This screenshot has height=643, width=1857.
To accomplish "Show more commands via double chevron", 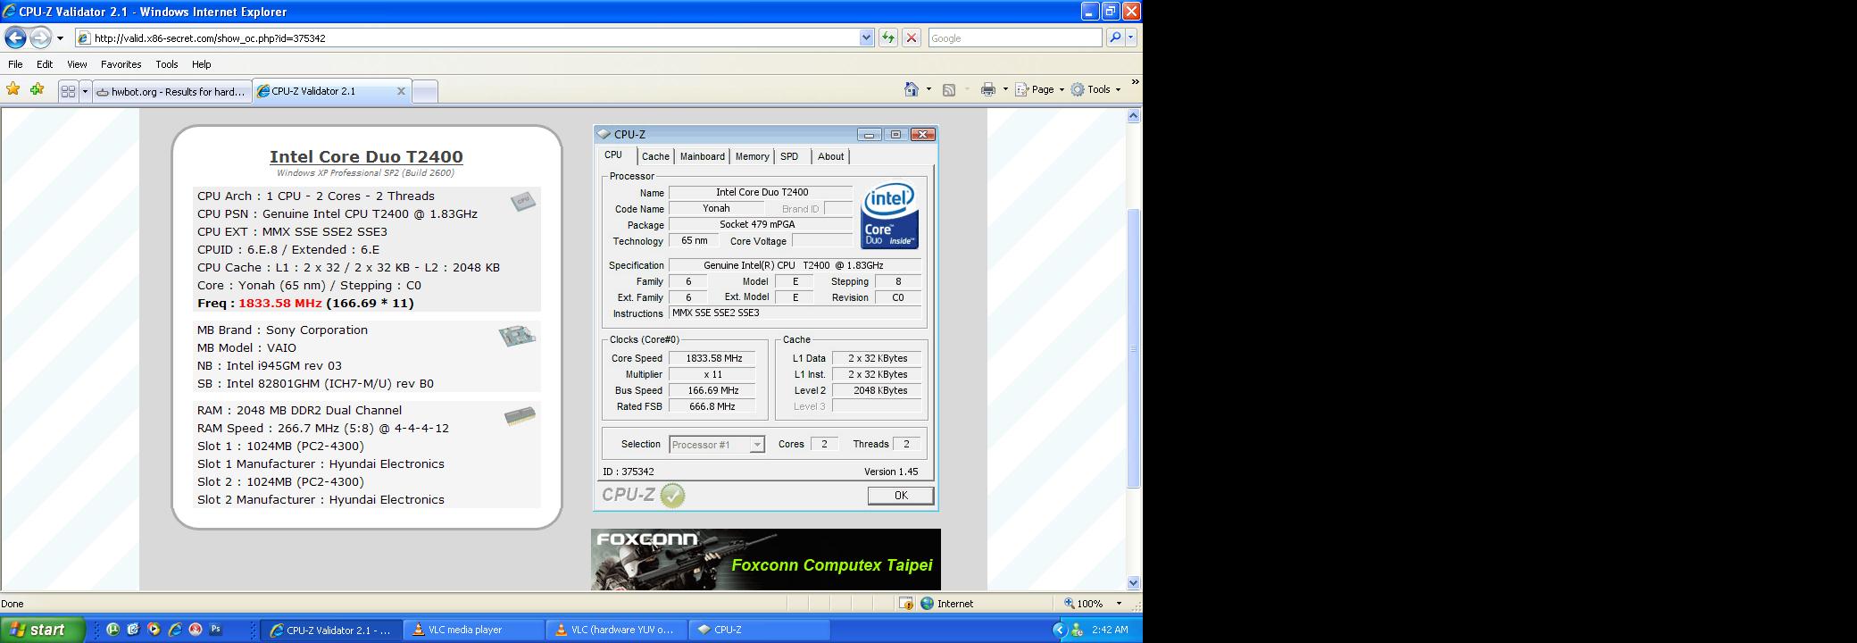I will [x=1135, y=82].
